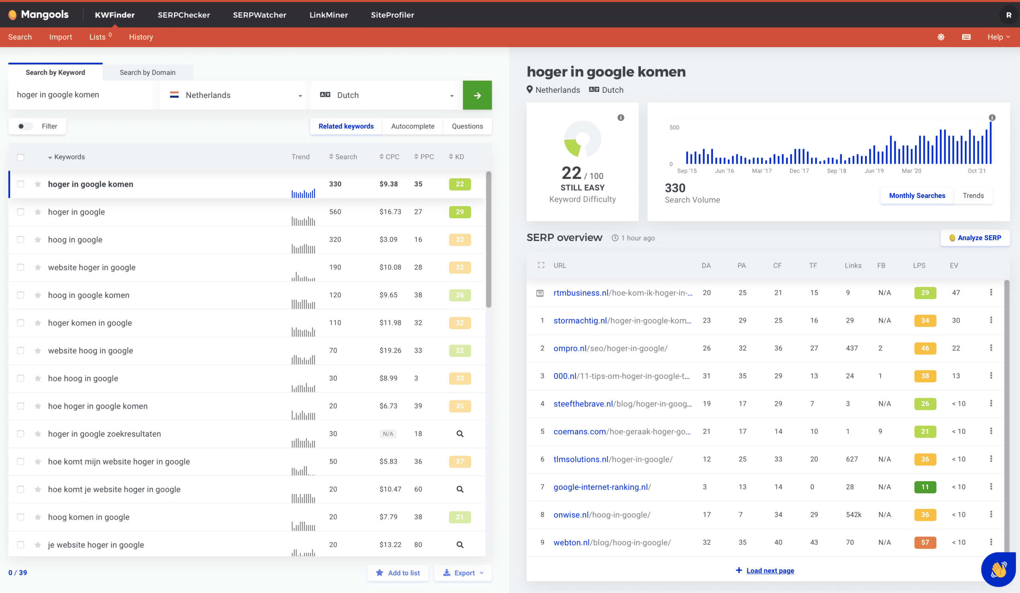The width and height of the screenshot is (1020, 593).
Task: Star the keyword hoog in google
Action: click(x=37, y=239)
